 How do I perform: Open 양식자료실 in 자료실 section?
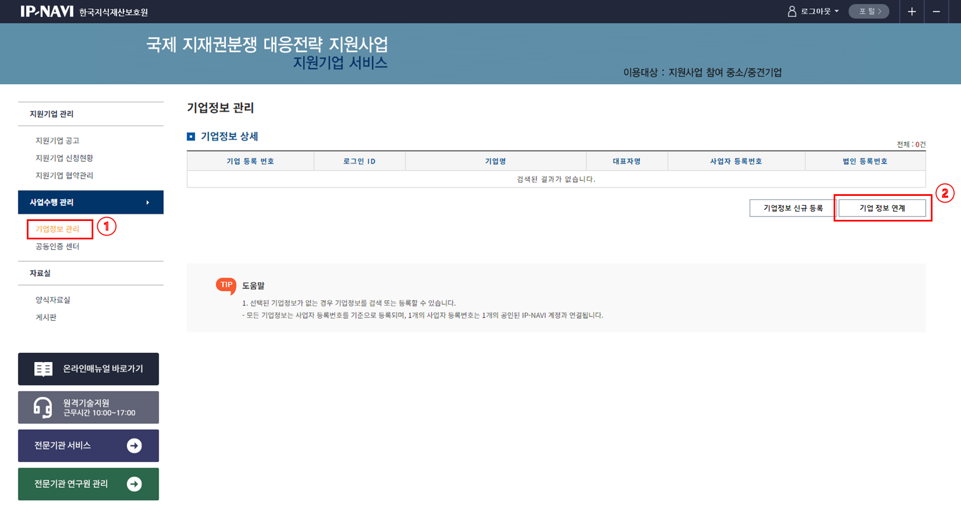tap(53, 300)
